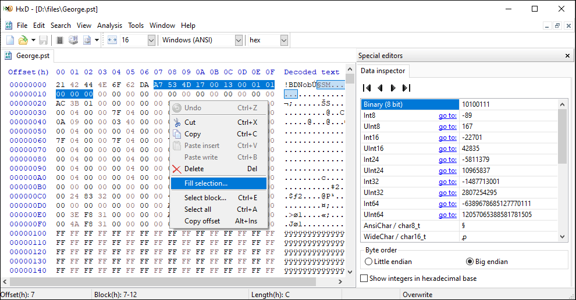Enable Show integers in hexadecimal base
Image resolution: width=576 pixels, height=300 pixels.
point(418,279)
